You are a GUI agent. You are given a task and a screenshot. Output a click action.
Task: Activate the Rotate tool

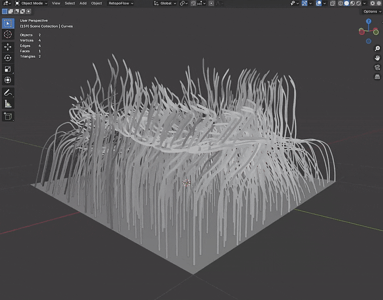pyautogui.click(x=8, y=57)
